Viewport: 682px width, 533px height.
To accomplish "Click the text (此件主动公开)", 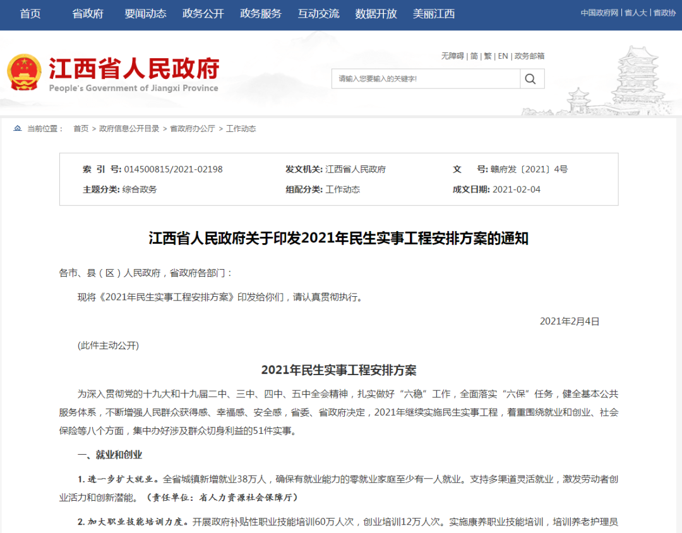I will (x=109, y=345).
